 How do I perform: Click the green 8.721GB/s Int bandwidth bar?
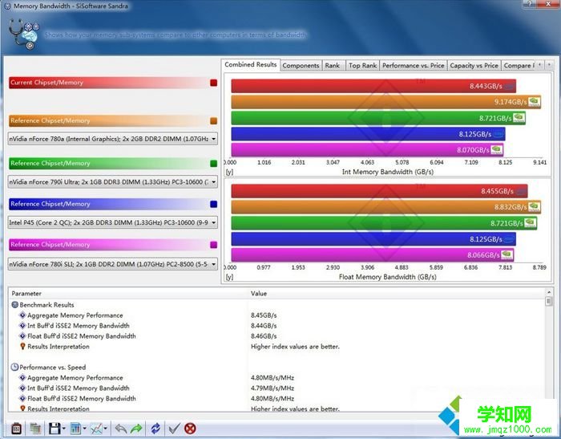pyautogui.click(x=378, y=118)
